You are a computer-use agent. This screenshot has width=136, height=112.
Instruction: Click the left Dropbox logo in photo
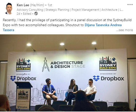(x=23, y=78)
